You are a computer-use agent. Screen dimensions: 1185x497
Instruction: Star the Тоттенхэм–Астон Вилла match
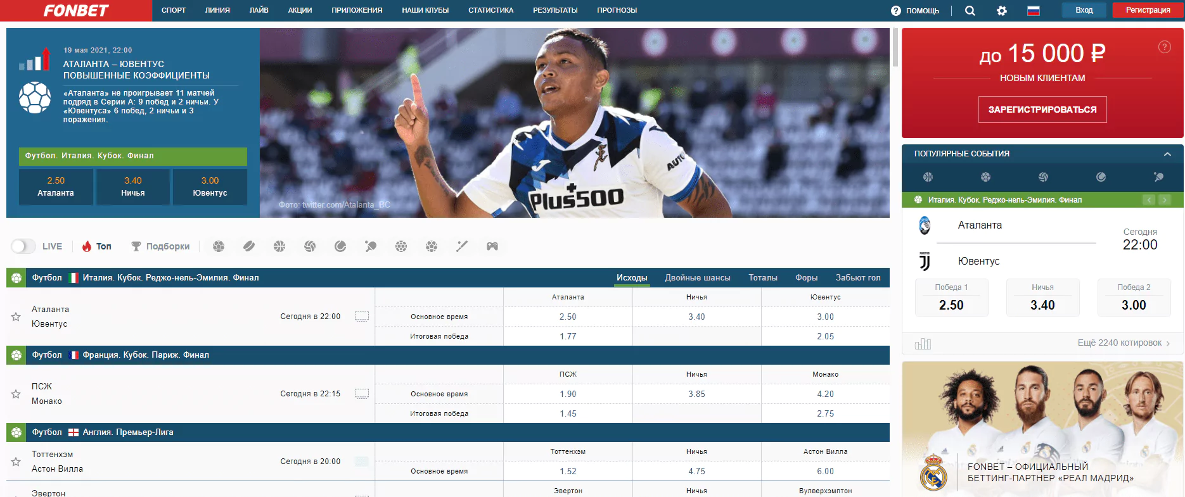16,462
